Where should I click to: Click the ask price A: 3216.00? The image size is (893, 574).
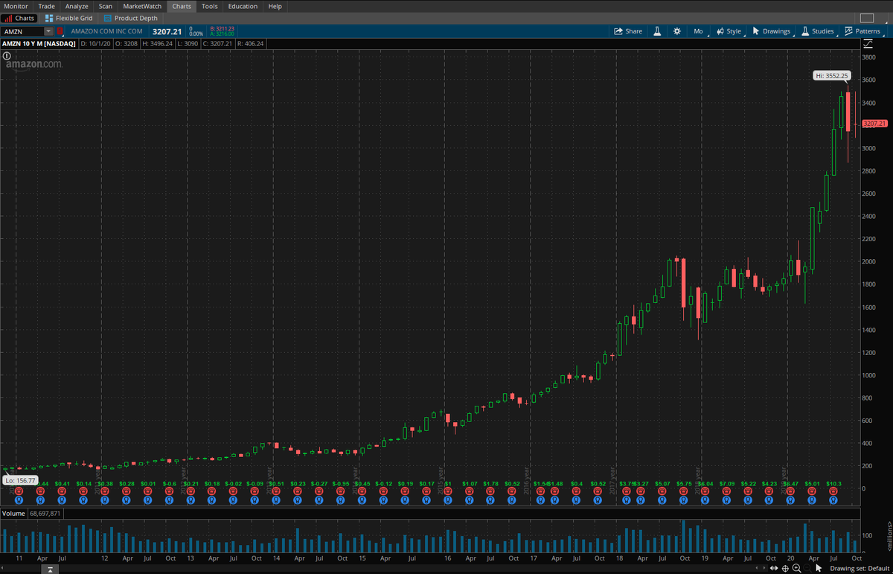click(x=223, y=34)
